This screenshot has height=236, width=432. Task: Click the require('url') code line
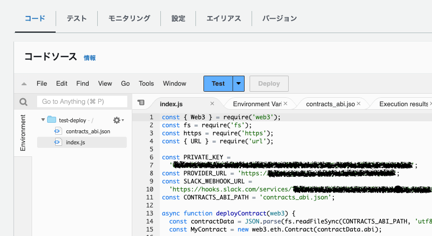pos(218,141)
